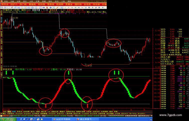189x121 pixels.
Task: Switch to monthly 月 period
Action: (x=92, y=7)
